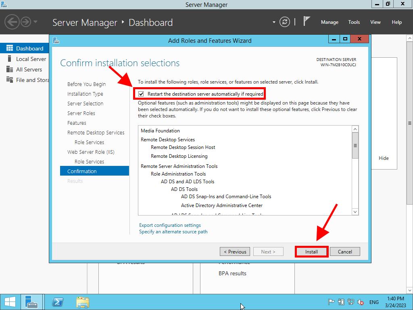
Task: Click the File and Storage icon in the sidebar
Action: click(10, 80)
